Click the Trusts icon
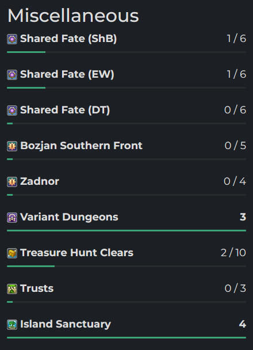253x350 pixels. (12, 289)
